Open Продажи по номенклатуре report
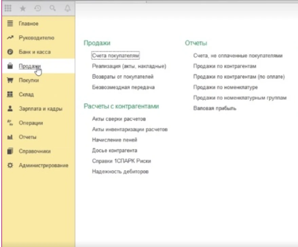The image size is (298, 247). (x=225, y=87)
